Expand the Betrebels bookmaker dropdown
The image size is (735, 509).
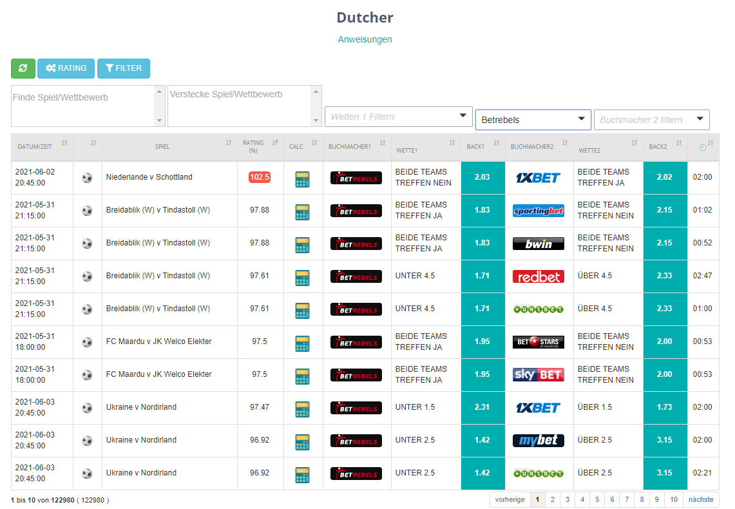533,120
